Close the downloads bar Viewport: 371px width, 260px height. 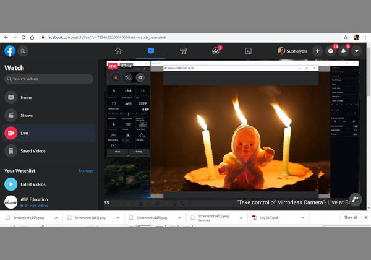pyautogui.click(x=366, y=217)
